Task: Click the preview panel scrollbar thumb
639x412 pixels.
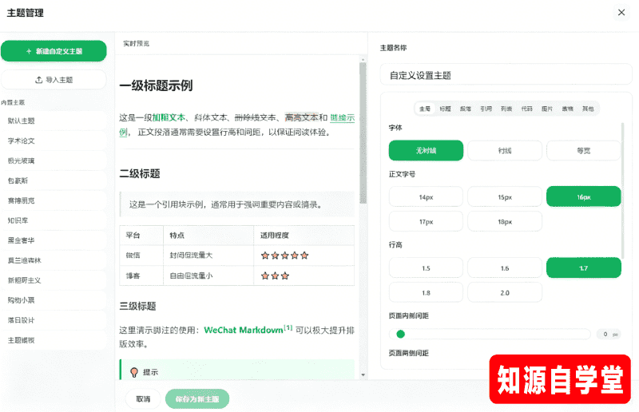Action: coord(363,133)
